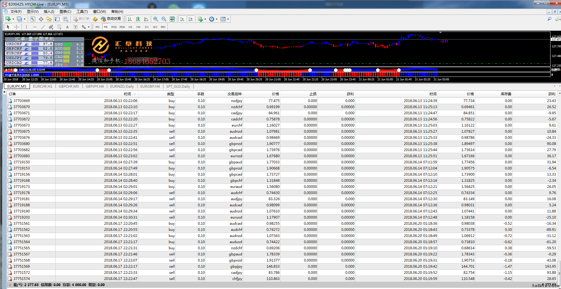This screenshot has height=289, width=561.
Task: Close the terminal panel with the x
Action: click(4, 92)
